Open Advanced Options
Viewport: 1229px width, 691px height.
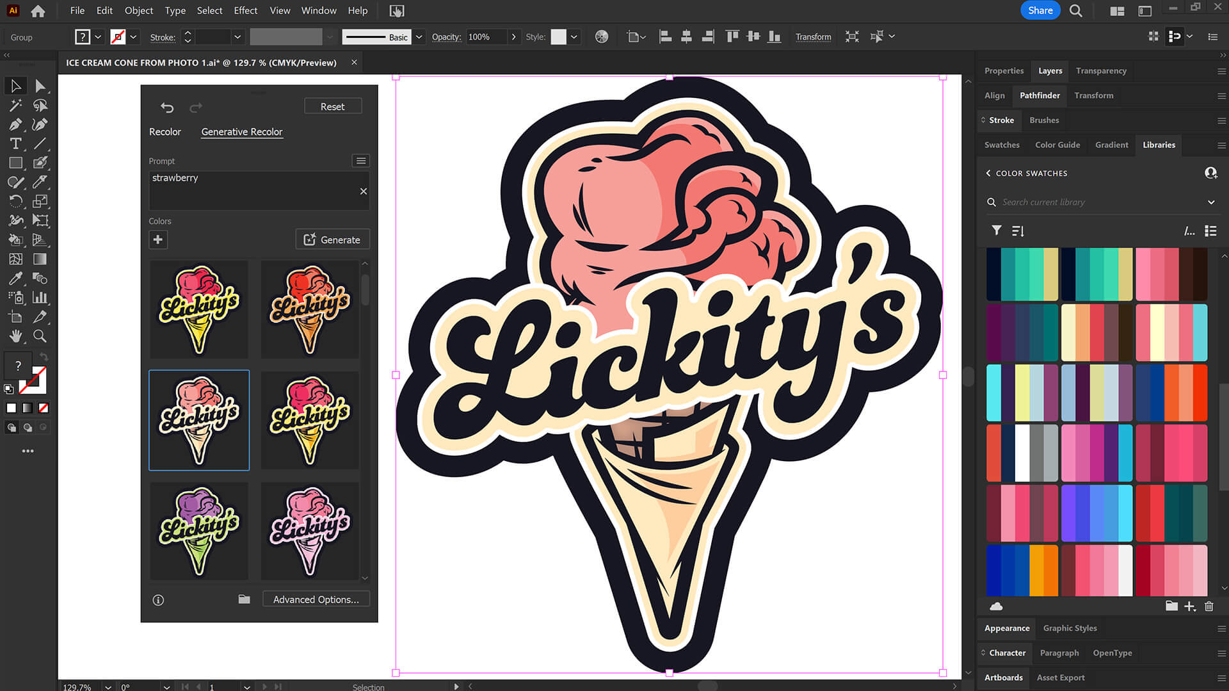pos(316,599)
